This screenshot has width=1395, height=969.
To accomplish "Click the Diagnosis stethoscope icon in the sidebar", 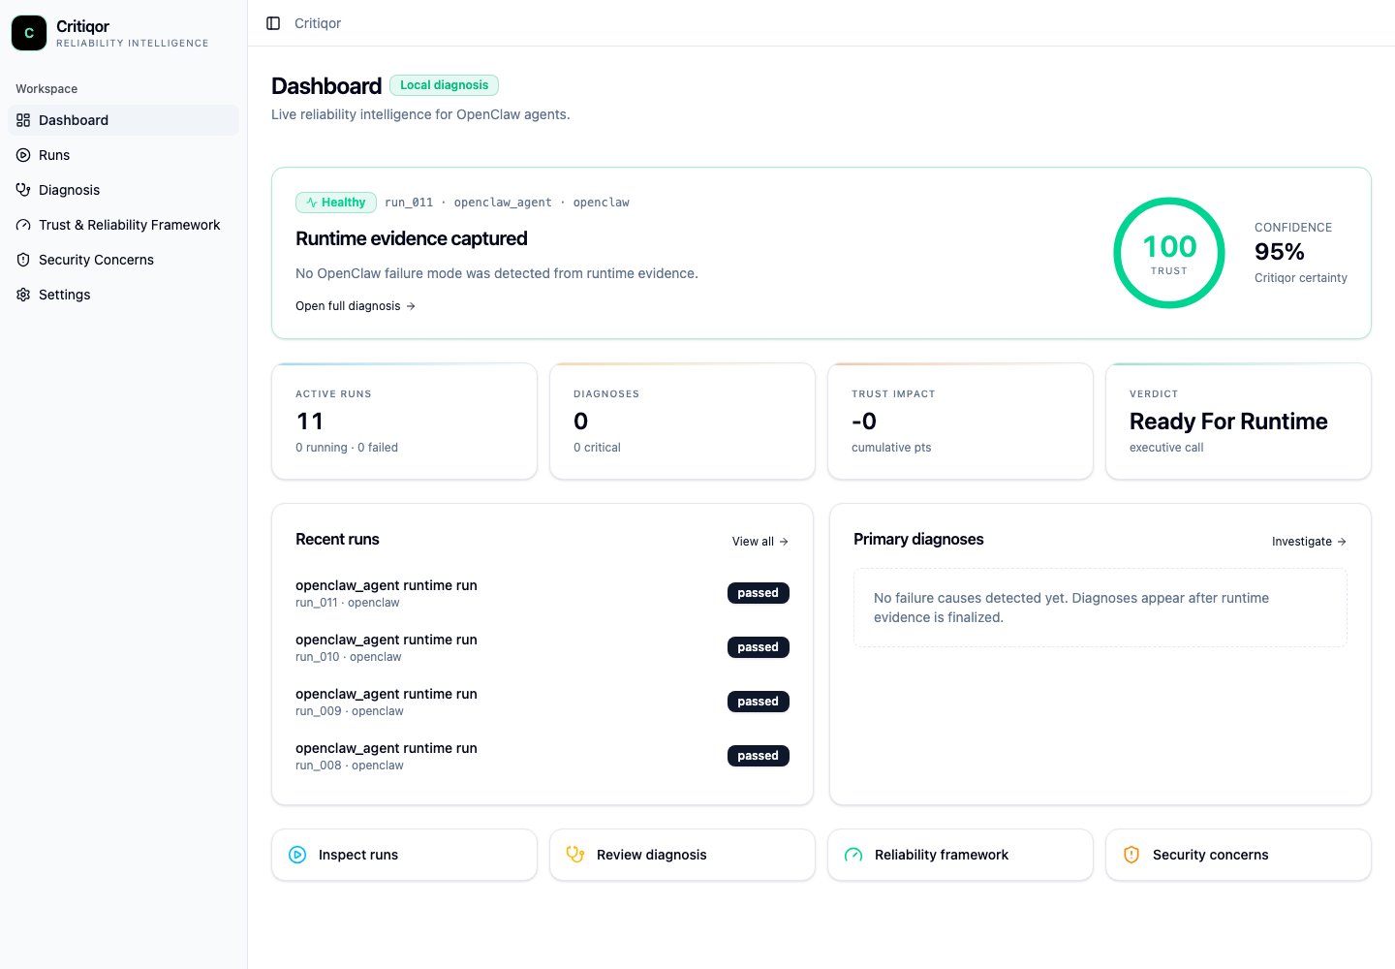I will coord(23,190).
